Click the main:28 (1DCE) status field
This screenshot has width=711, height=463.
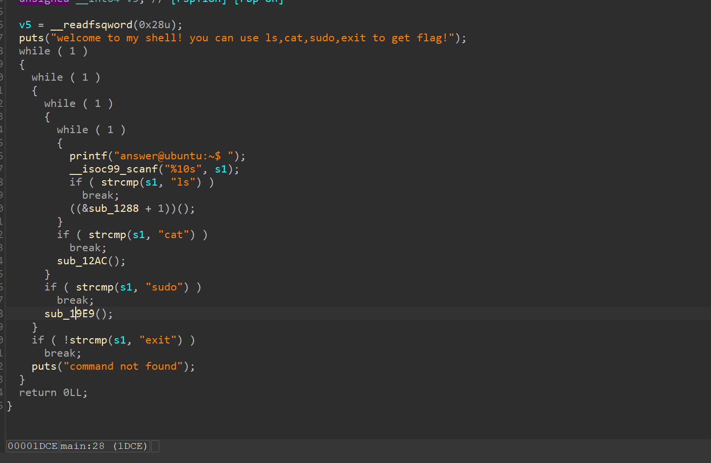point(104,446)
